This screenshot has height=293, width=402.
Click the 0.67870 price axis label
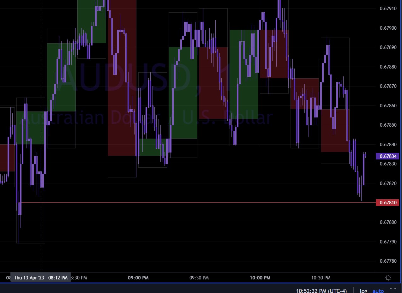click(388, 86)
